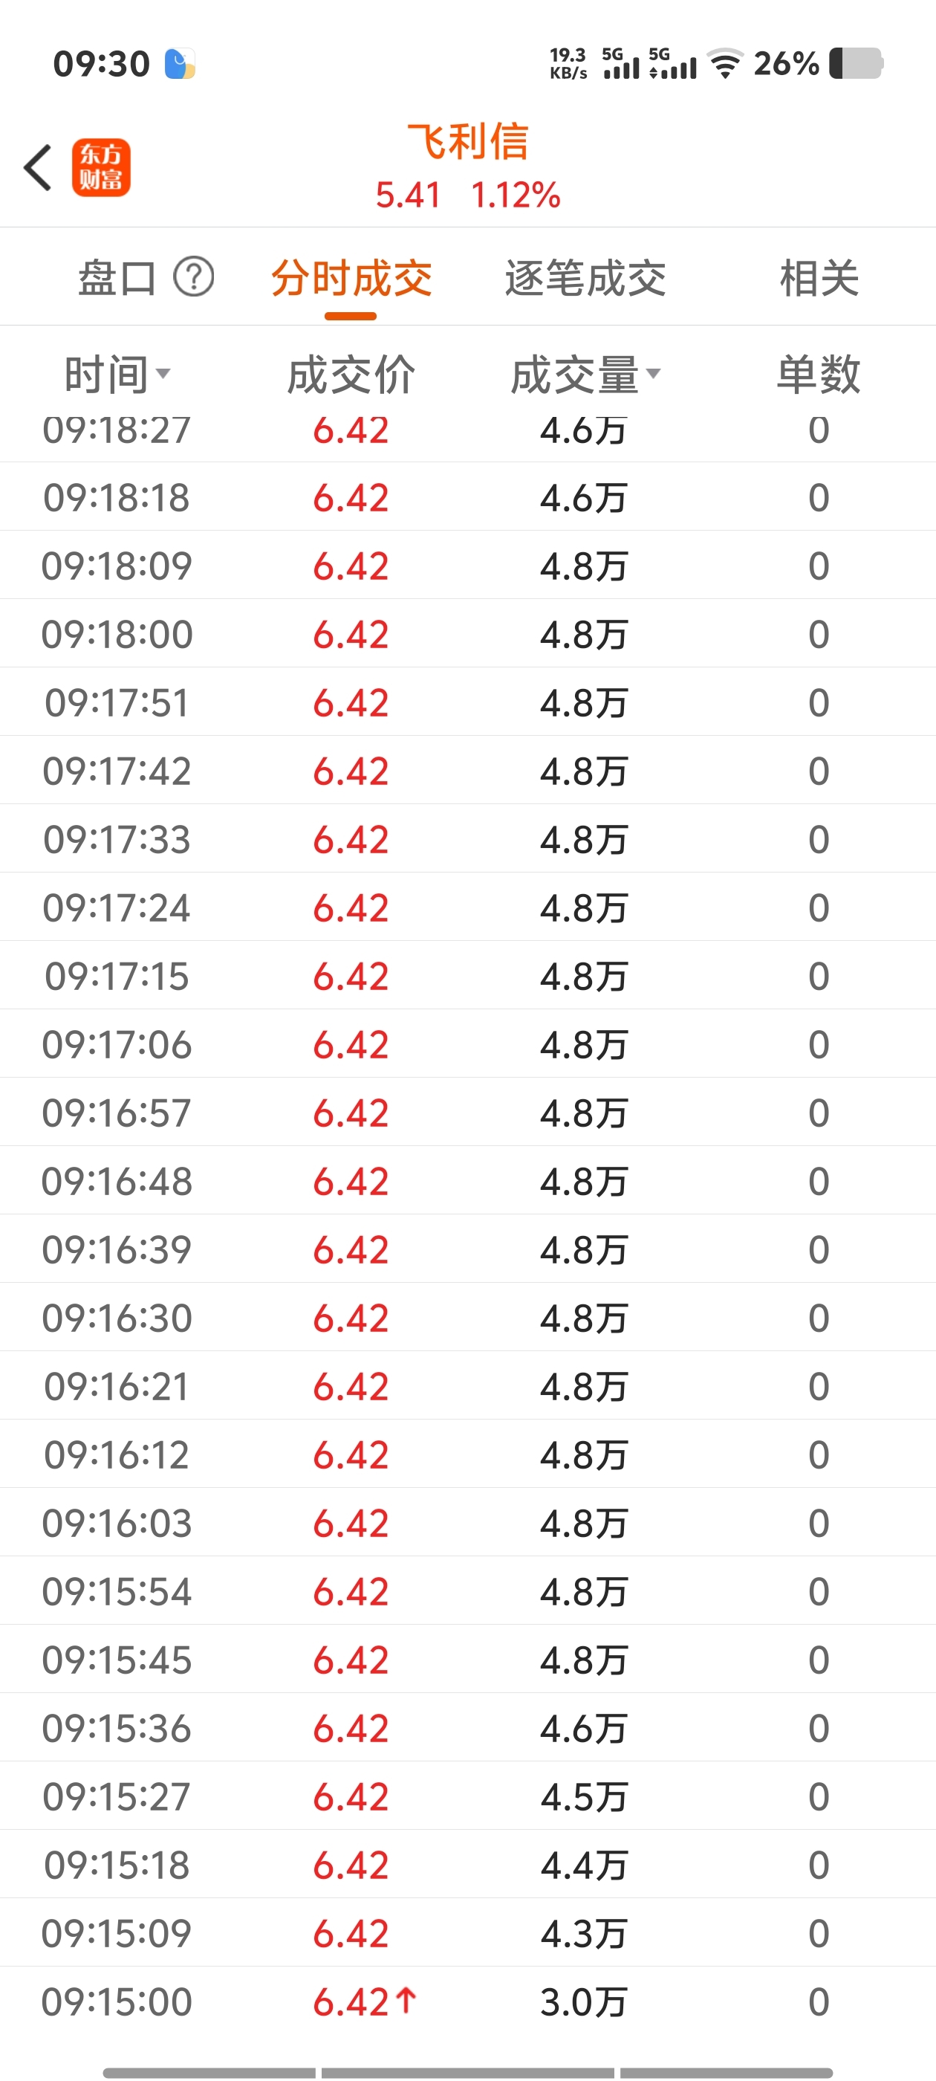Viewport: 936px width, 2081px height.
Task: Open the 相关 tab
Action: (818, 278)
